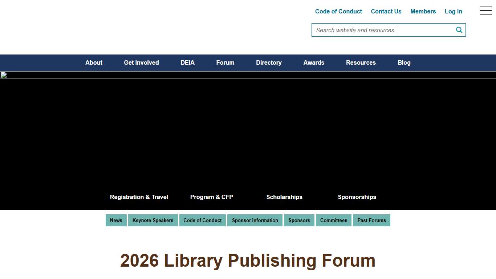Screen dimensions: 496x279
Task: Open the Awards menu
Action: click(x=314, y=62)
